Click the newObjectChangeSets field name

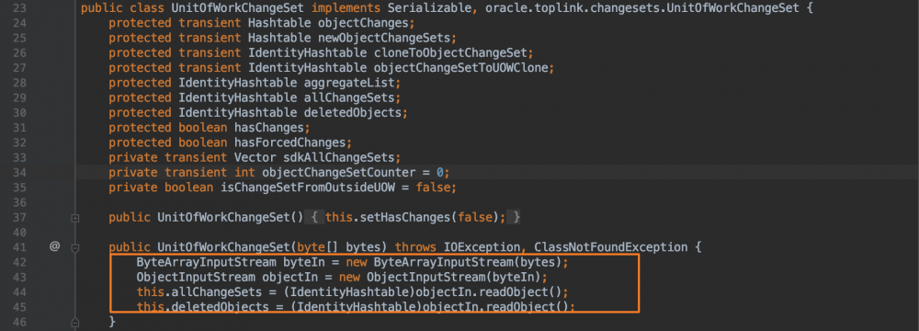(383, 38)
